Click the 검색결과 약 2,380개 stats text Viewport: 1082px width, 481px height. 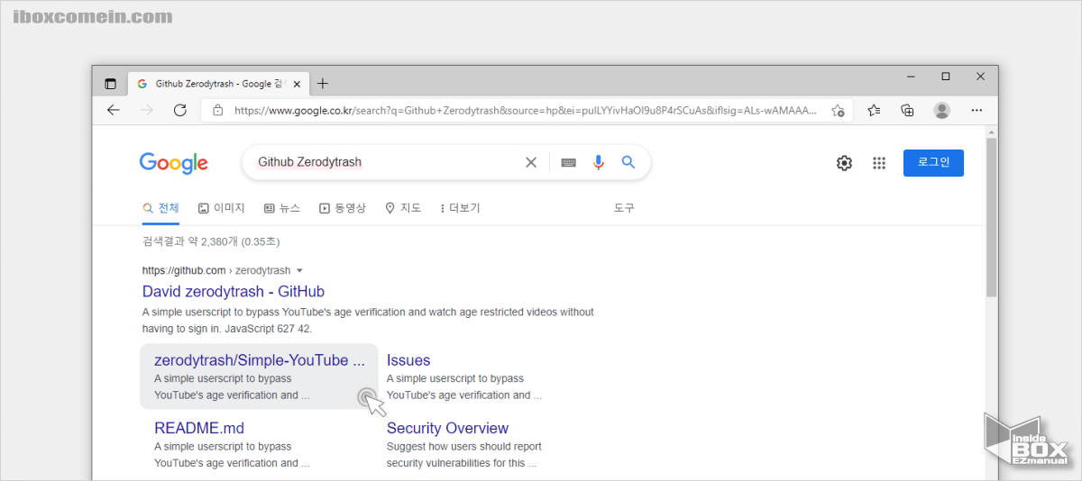(211, 241)
